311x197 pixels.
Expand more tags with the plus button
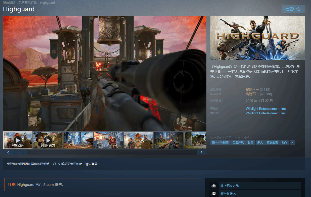(x=292, y=142)
